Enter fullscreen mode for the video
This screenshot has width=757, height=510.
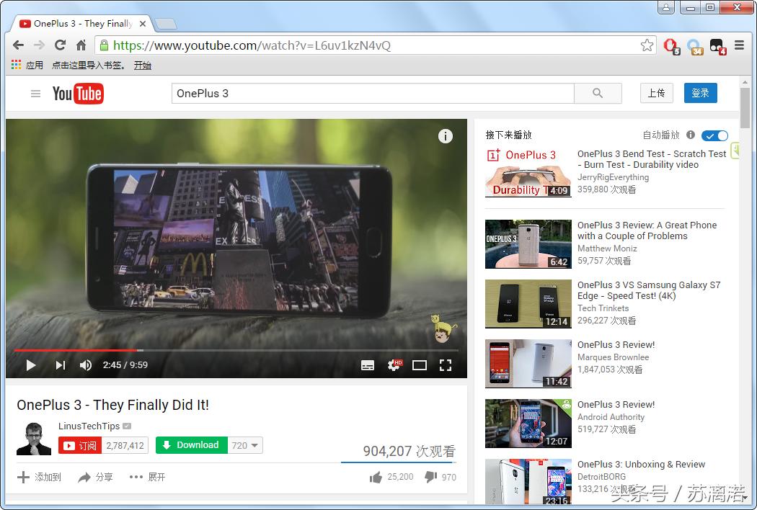click(446, 365)
